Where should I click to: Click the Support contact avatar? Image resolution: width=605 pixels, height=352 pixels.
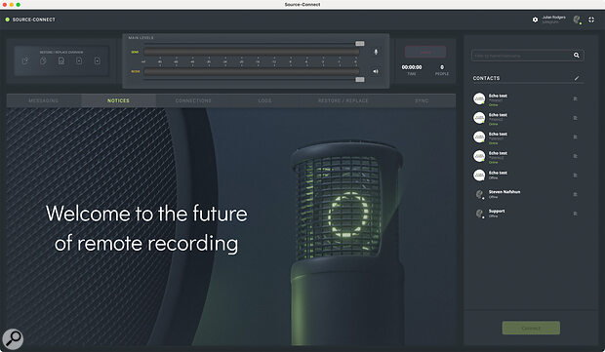pyautogui.click(x=479, y=214)
